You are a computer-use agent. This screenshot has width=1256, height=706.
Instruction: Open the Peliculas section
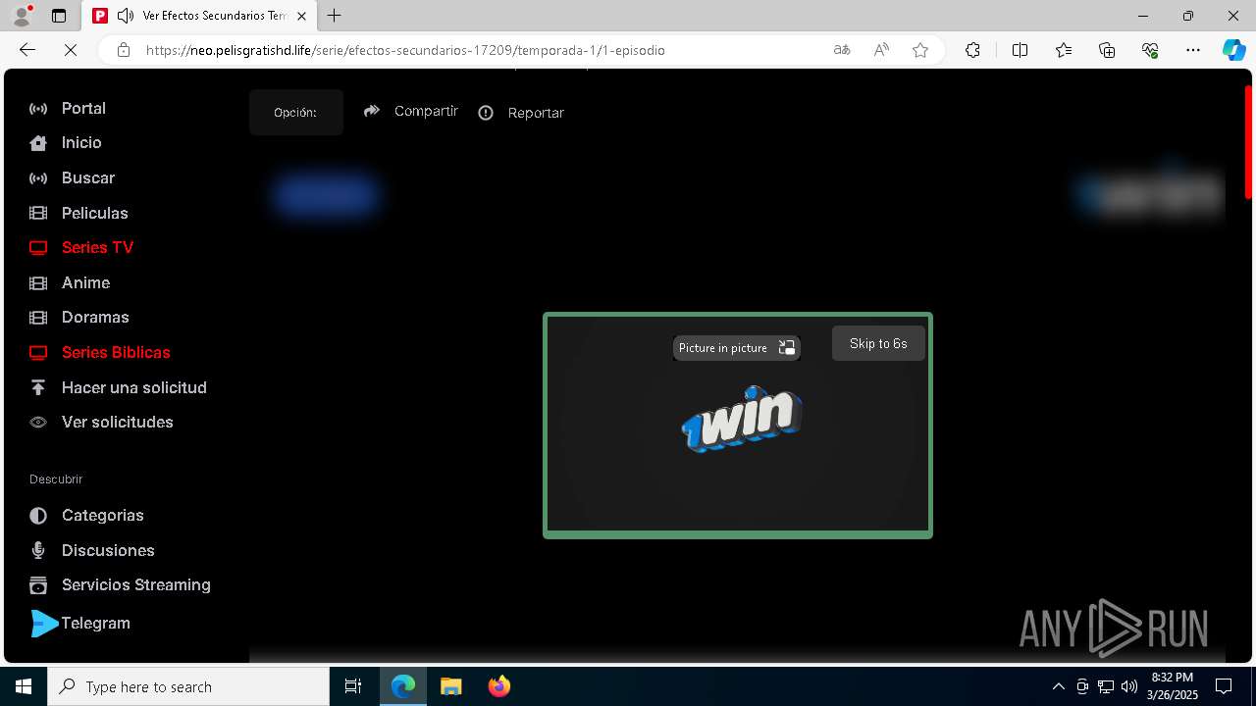coord(95,213)
